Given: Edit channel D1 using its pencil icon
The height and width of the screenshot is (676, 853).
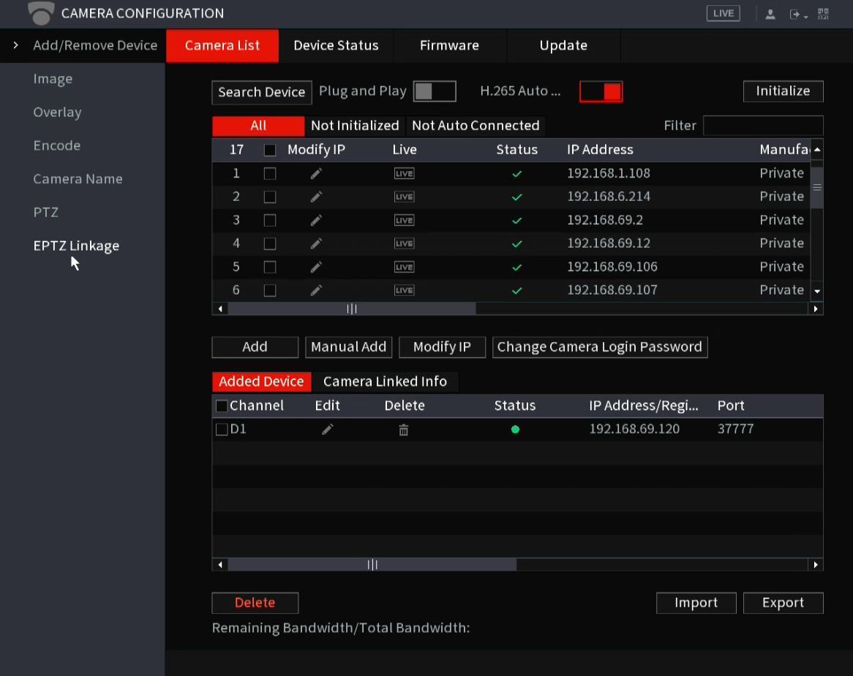Looking at the screenshot, I should pyautogui.click(x=327, y=429).
